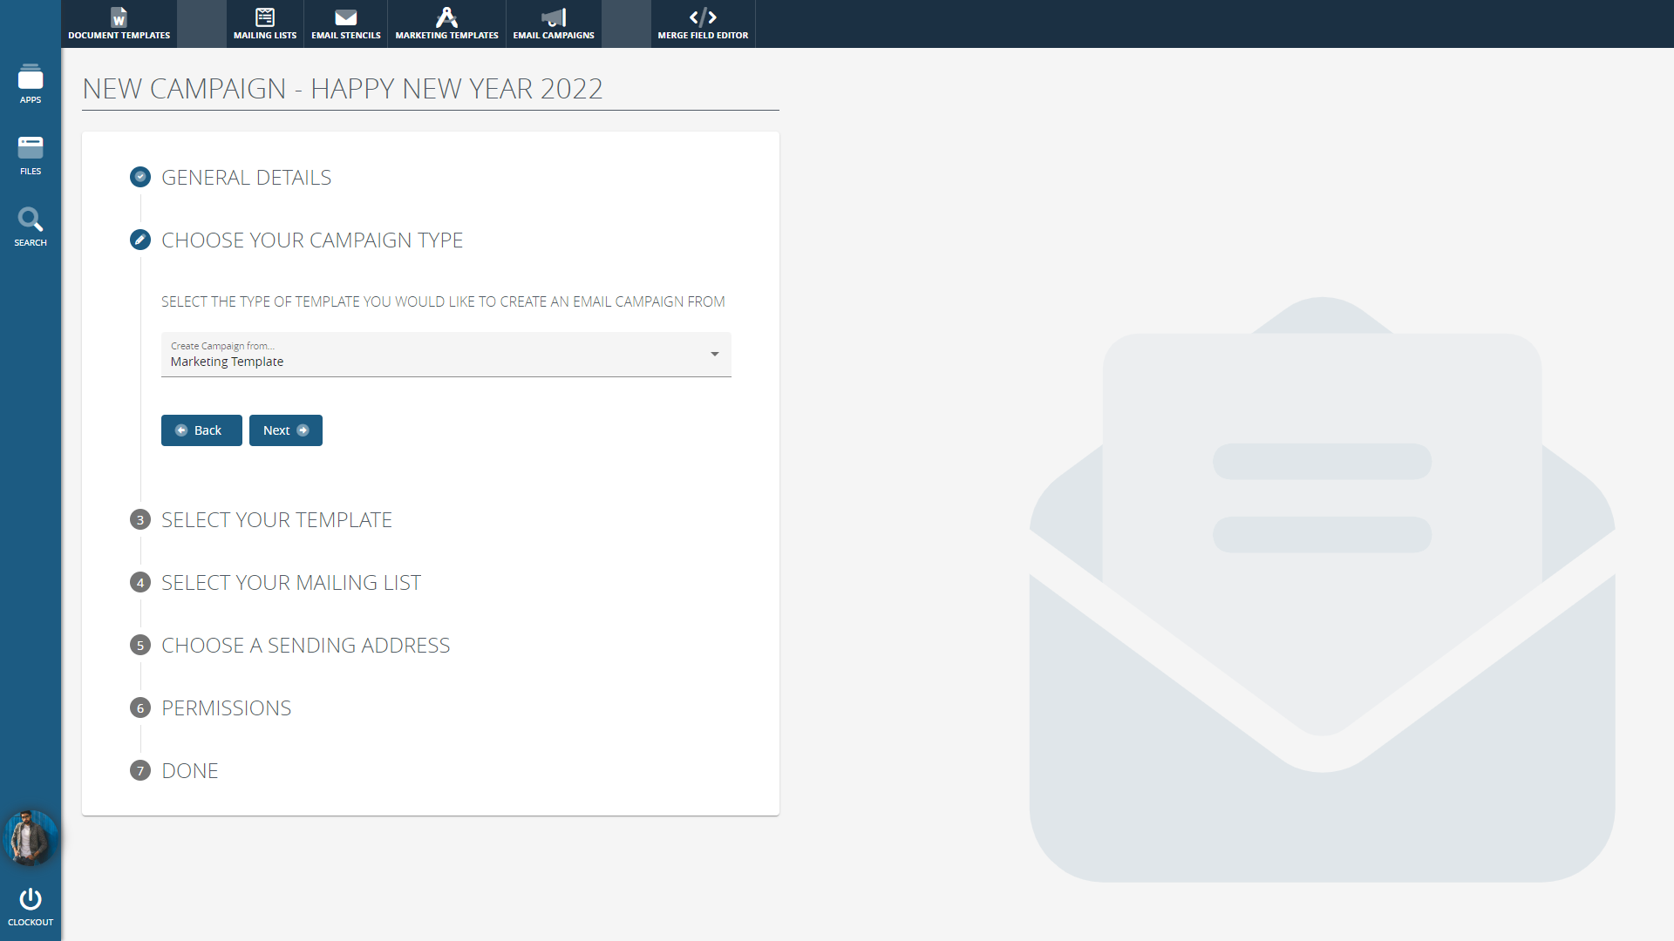Go to Email Stencils
1674x941 pixels.
point(345,24)
